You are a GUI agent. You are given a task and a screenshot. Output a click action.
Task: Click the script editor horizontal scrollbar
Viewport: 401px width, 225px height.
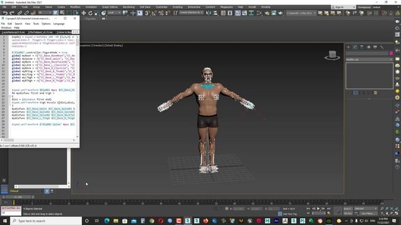coord(38,140)
